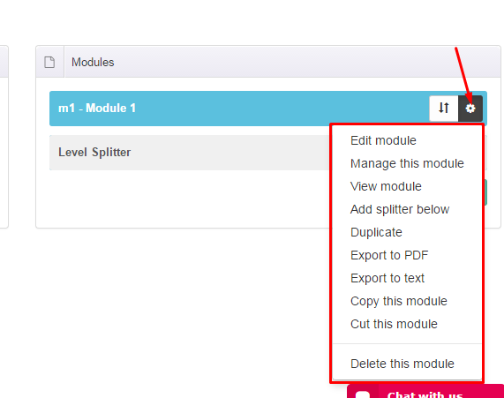
Task: Click the reorder arrows icon on Module 1
Action: [444, 109]
